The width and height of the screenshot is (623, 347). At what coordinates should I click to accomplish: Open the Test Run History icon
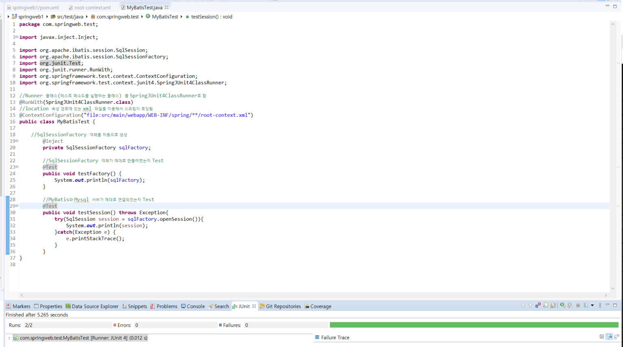click(x=586, y=305)
